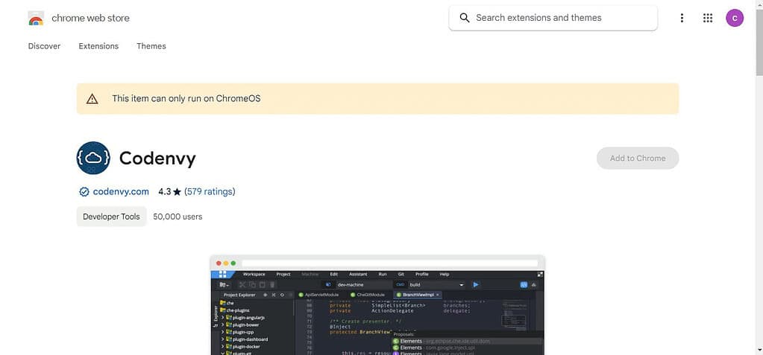Screen dimensions: 763x355
Task: Click the page vertical scrollbar thumb
Action: (759, 41)
